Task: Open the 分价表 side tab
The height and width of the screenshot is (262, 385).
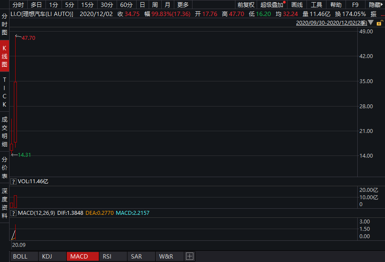Action: point(4,168)
